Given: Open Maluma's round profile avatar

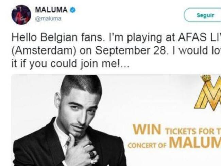Looking at the screenshot, I should tap(21, 15).
